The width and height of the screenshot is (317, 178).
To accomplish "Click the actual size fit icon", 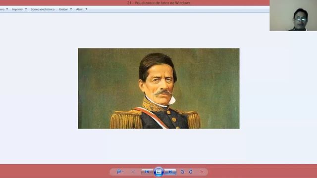I will click(133, 172).
